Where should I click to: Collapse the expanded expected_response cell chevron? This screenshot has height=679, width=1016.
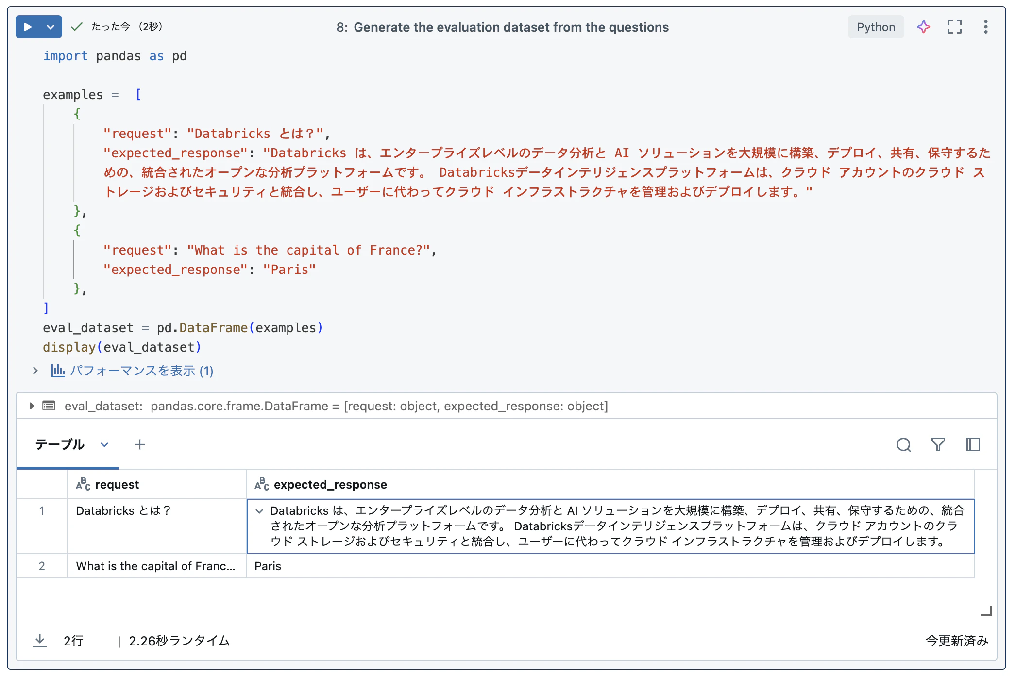click(259, 511)
